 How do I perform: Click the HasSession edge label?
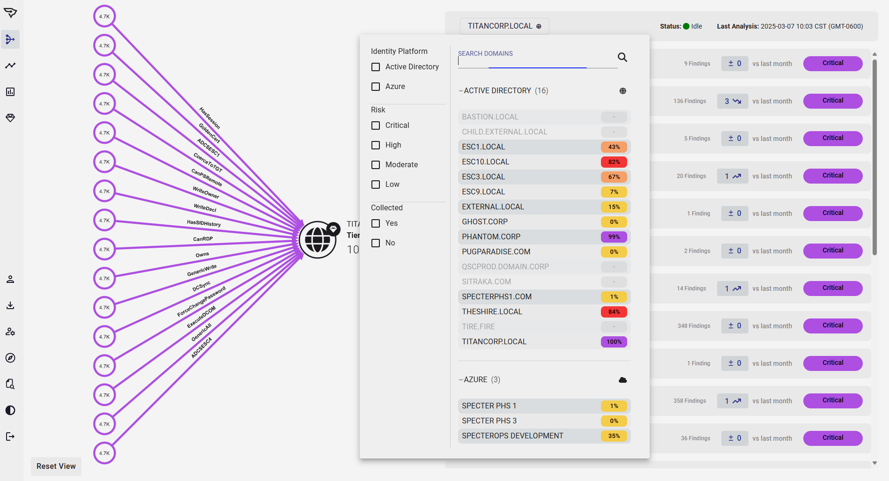coord(210,118)
